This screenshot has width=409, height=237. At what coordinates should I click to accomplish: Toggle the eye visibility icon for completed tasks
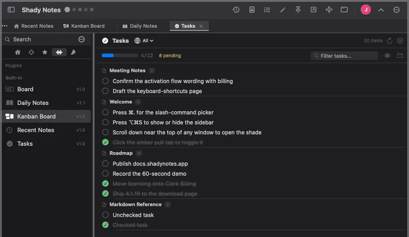[387, 55]
